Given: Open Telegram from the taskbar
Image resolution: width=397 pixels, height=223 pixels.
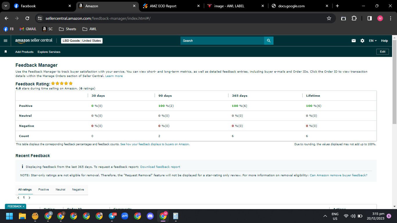Looking at the screenshot, I should [x=112, y=216].
